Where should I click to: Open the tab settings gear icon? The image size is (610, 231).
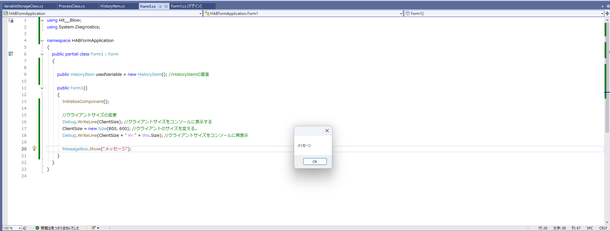[608, 6]
